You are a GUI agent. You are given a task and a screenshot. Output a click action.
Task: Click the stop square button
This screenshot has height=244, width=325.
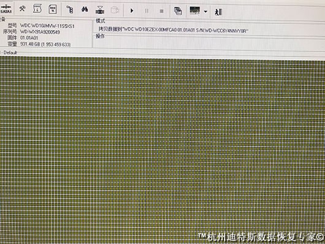click(x=161, y=11)
